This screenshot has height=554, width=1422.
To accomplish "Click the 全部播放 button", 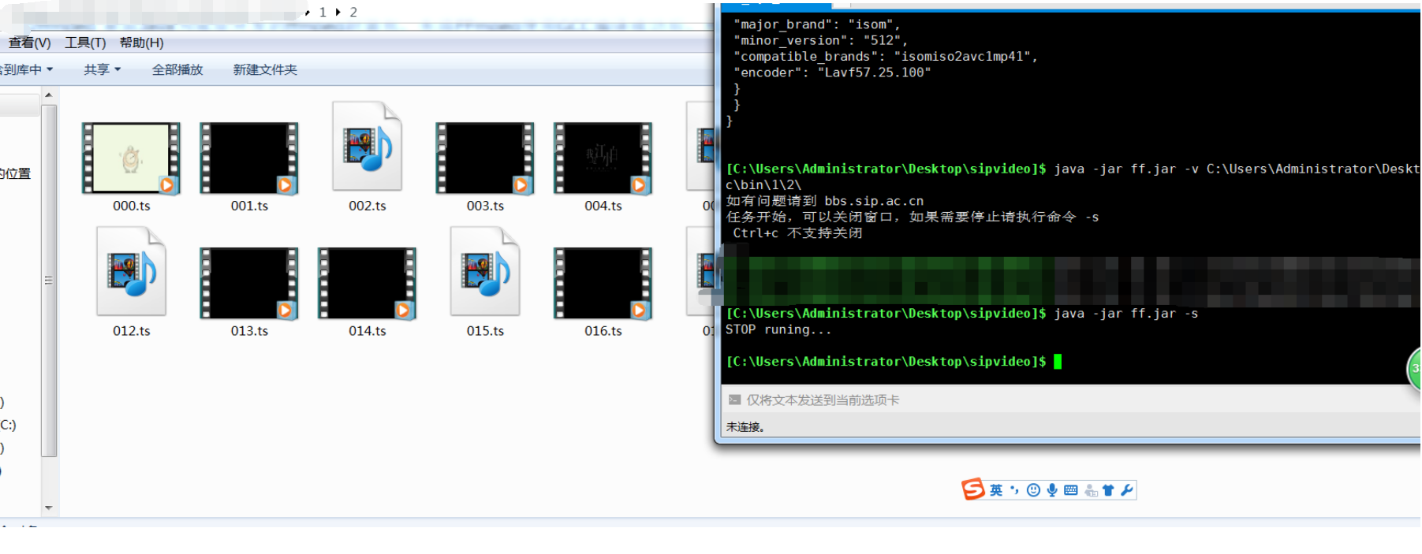I will [x=177, y=69].
